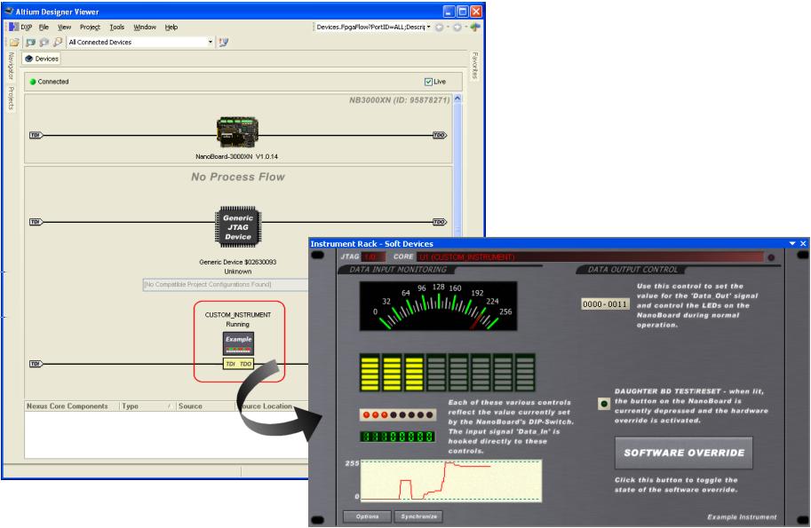811x528 pixels.
Task: Open the Projects side panel tab
Action: click(x=11, y=99)
